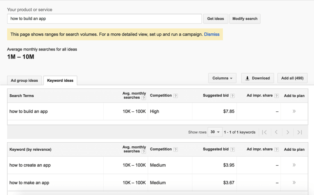This screenshot has width=314, height=195.
Task: Open help icon for Avg. monthly searches in Search Terms table
Action: (144, 98)
